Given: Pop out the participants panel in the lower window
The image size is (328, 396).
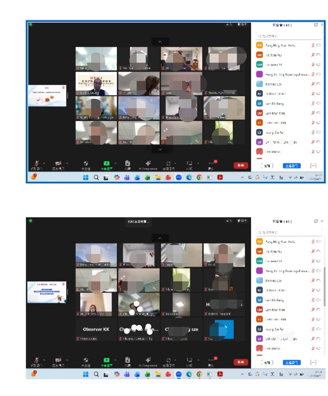Looking at the screenshot, I should pos(316,221).
